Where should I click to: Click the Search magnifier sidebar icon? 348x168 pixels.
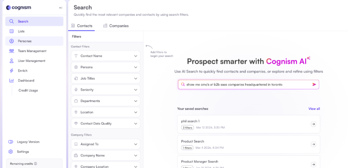coord(11,21)
